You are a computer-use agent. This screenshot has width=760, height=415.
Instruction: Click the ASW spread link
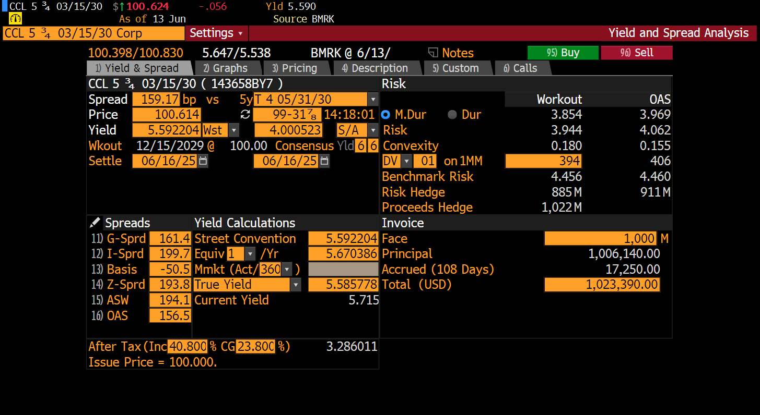(x=110, y=300)
